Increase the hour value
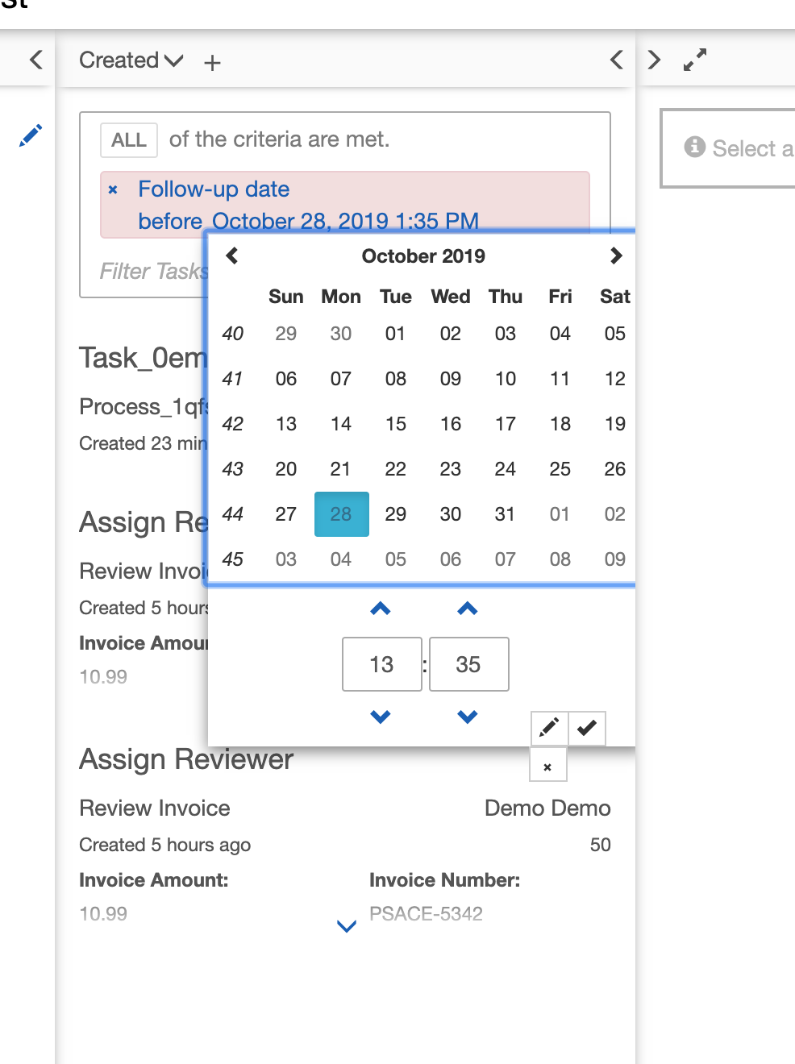This screenshot has height=1064, width=795. (x=381, y=609)
